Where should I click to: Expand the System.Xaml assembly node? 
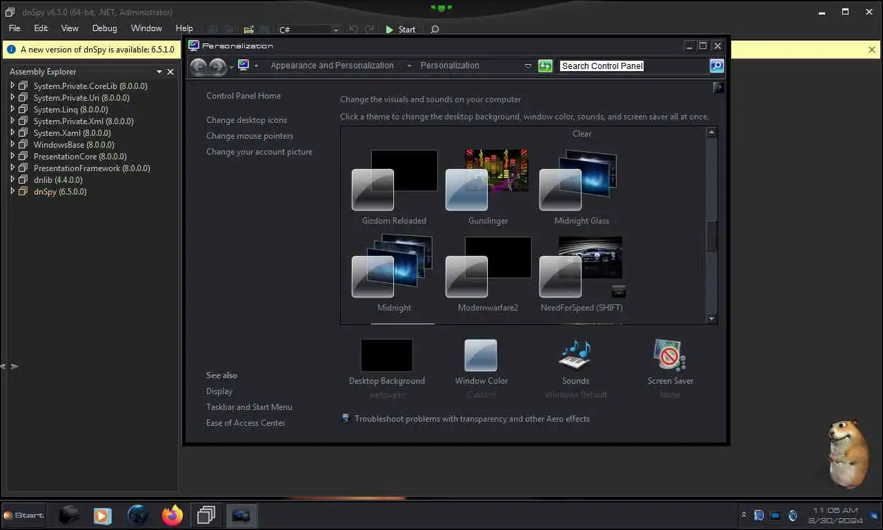[x=12, y=132]
